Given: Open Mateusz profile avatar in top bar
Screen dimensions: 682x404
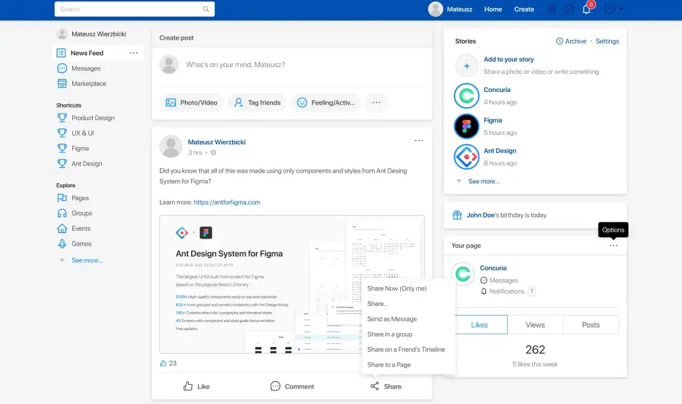Looking at the screenshot, I should (x=436, y=9).
